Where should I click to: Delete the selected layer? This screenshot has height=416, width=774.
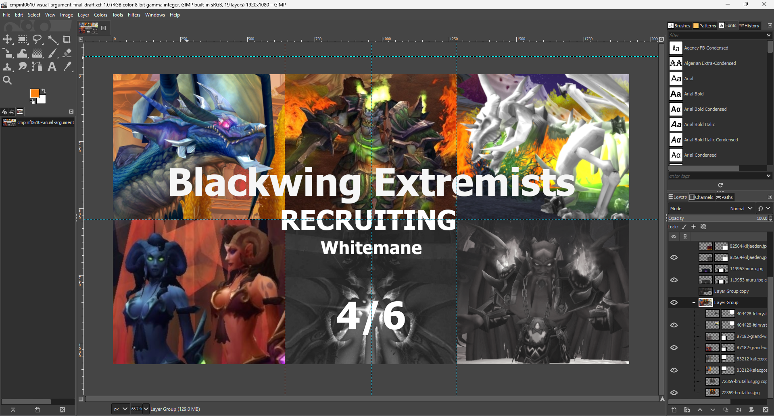(x=766, y=410)
